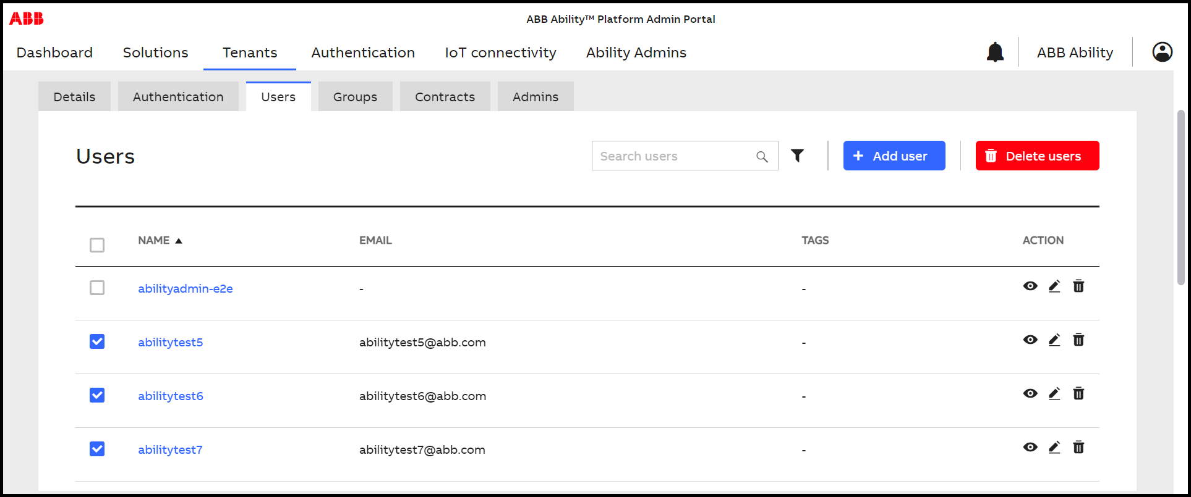The image size is (1191, 497).
Task: Click email abilitytest5@abb.com
Action: pyautogui.click(x=422, y=342)
